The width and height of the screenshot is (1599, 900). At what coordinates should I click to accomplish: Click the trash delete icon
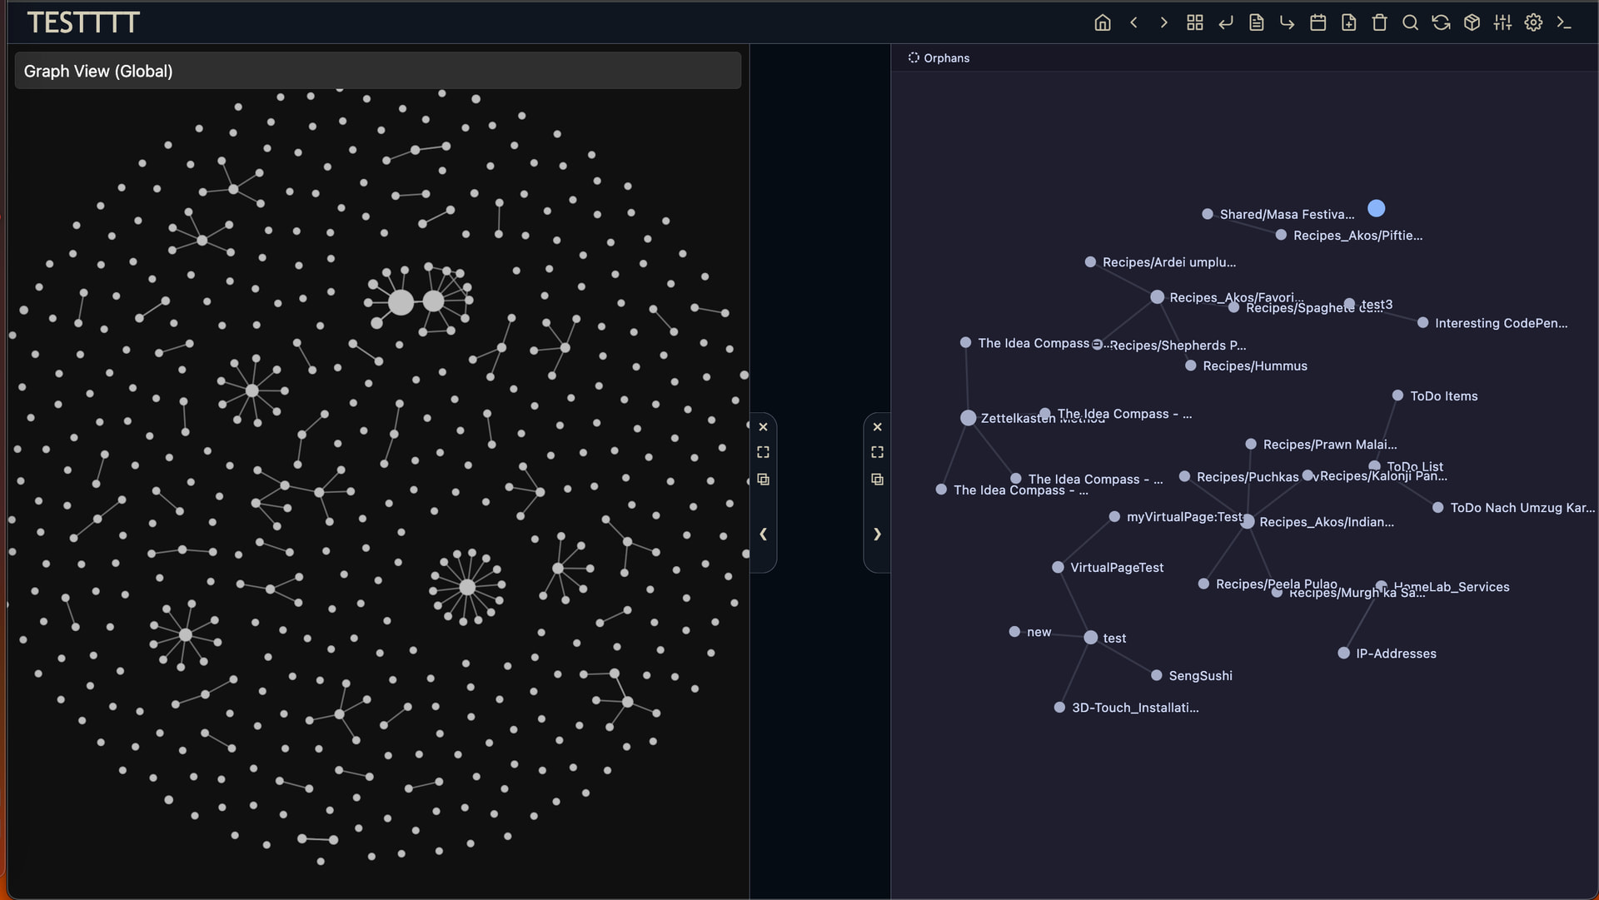pyautogui.click(x=1379, y=22)
